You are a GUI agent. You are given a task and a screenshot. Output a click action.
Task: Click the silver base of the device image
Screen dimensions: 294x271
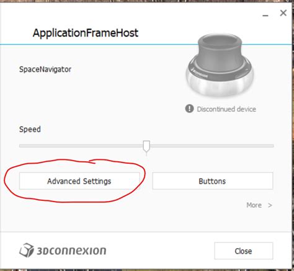[x=220, y=85]
